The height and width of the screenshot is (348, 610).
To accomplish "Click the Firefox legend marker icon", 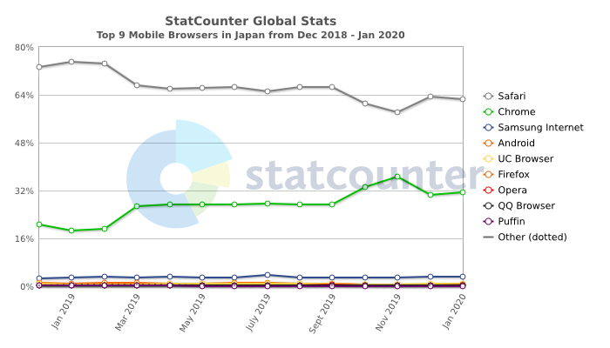I will (x=488, y=174).
